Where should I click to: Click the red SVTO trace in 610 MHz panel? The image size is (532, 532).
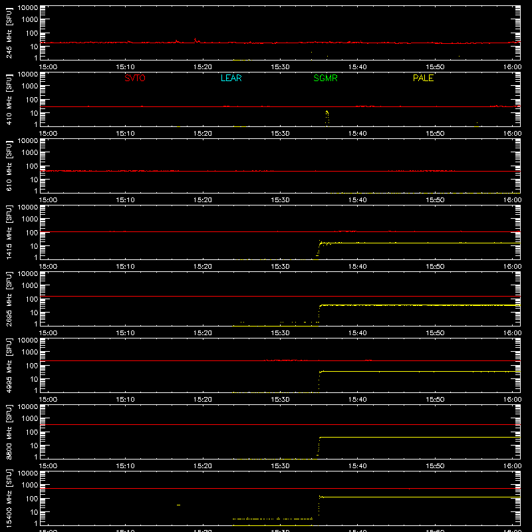pos(280,171)
